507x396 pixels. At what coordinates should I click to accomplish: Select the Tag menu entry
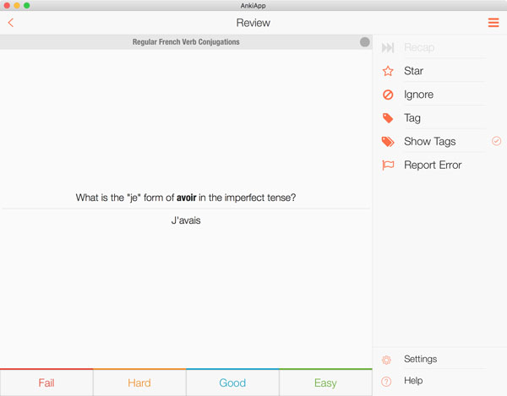click(412, 118)
